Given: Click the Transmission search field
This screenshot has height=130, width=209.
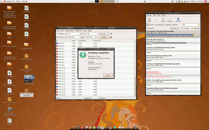Looking at the screenshot, I should [x=191, y=25].
